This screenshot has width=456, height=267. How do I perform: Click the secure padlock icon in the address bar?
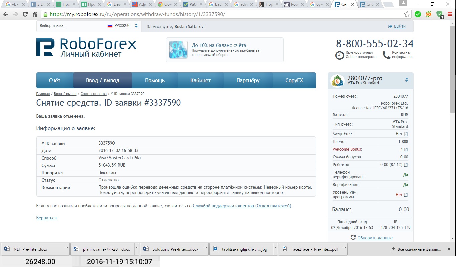46,14
